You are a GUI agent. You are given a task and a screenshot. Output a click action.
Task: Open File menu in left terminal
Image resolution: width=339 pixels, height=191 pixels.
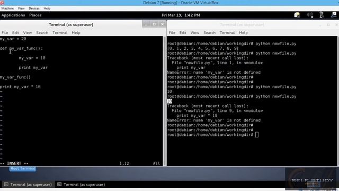(5, 33)
